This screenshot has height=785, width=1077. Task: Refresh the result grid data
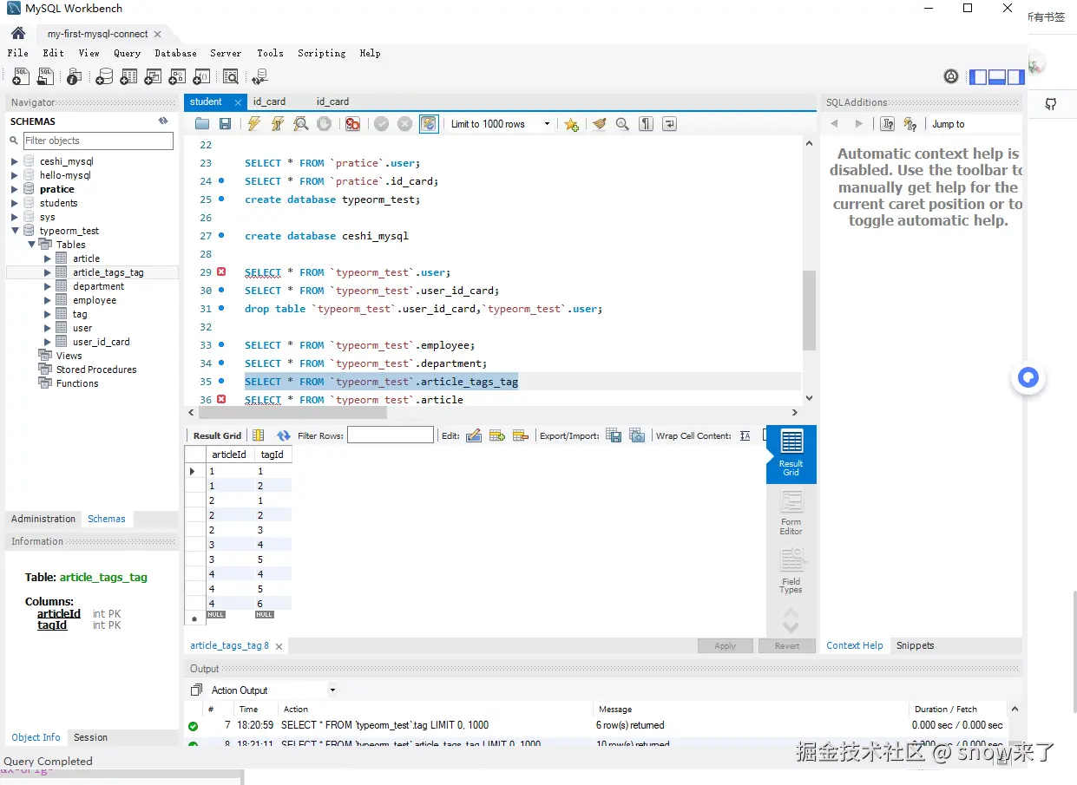pyautogui.click(x=284, y=435)
